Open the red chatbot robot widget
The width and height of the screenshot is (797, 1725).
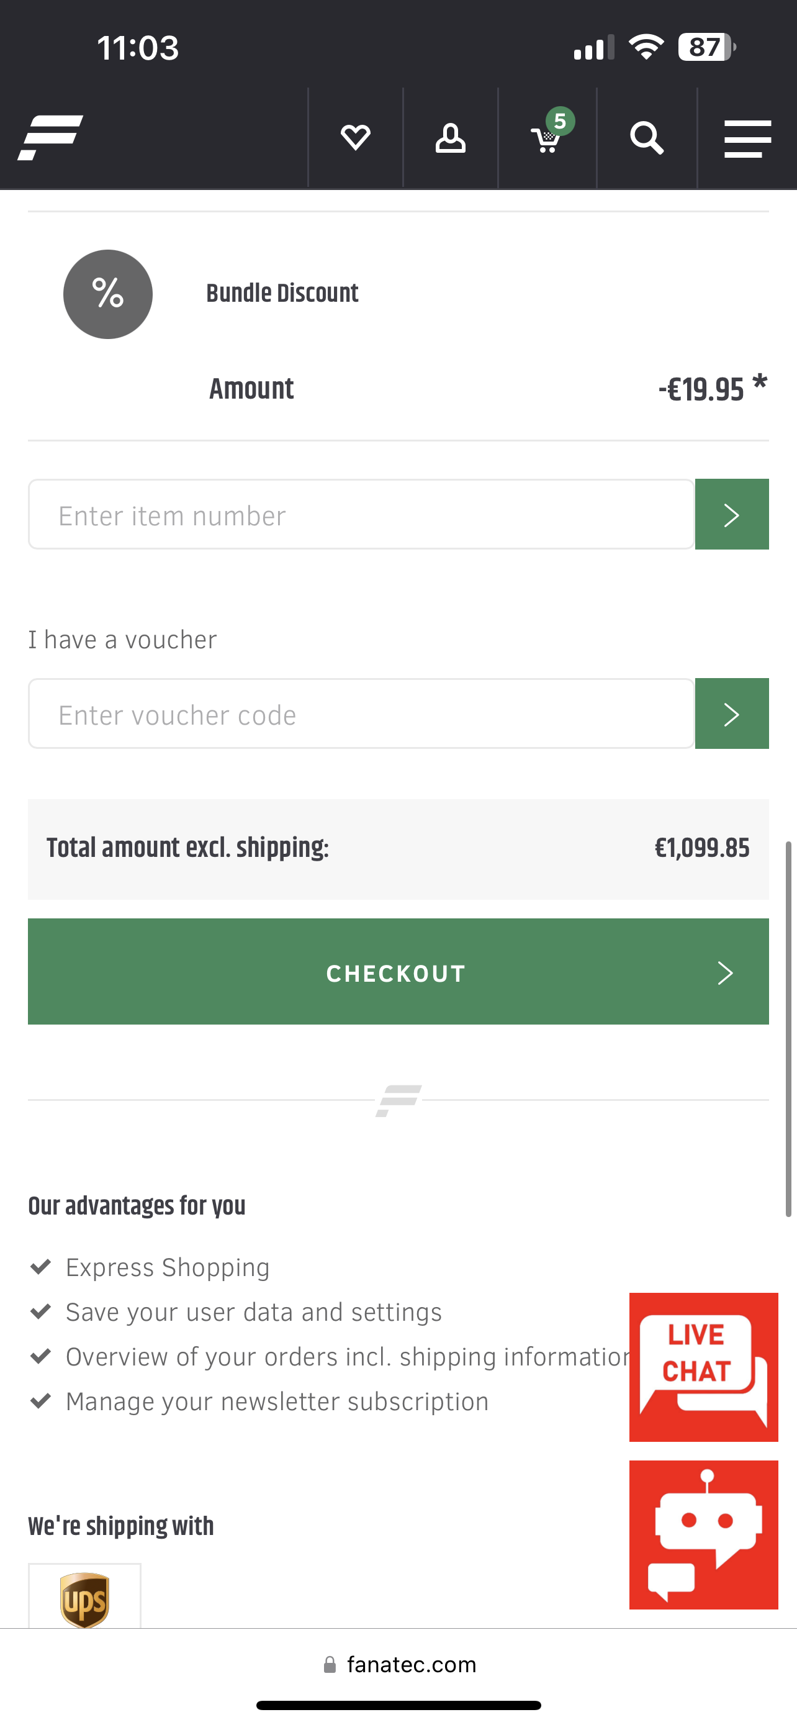[703, 1534]
